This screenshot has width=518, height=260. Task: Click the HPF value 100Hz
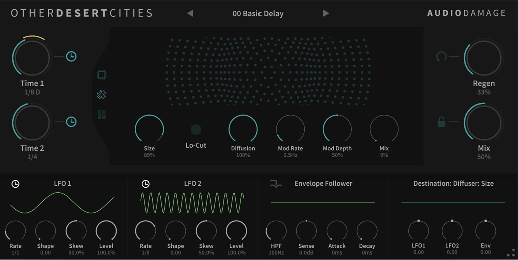click(276, 253)
